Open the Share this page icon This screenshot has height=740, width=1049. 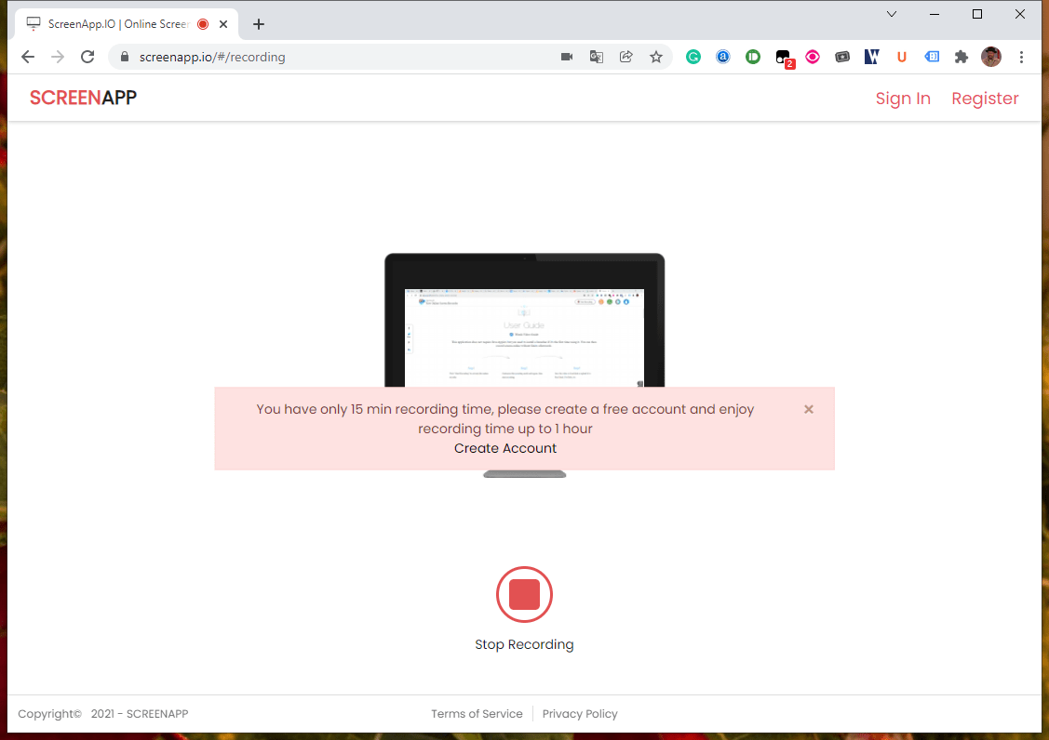(625, 57)
